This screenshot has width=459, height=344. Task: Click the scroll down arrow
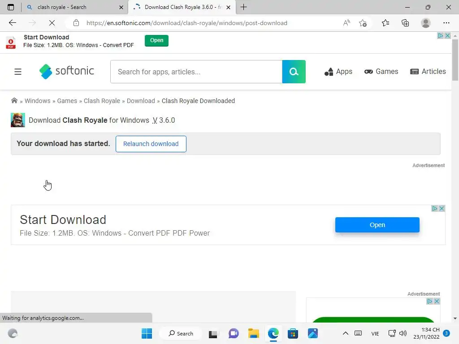point(455,318)
